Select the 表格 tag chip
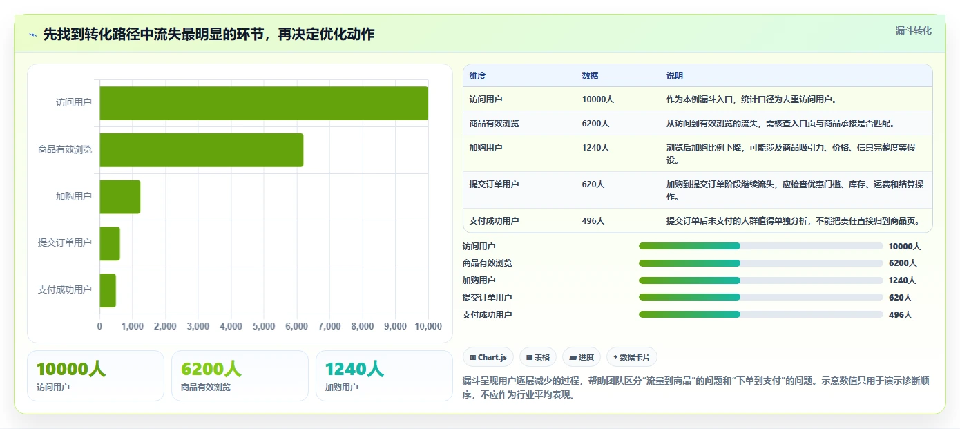The width and height of the screenshot is (960, 429). 537,357
